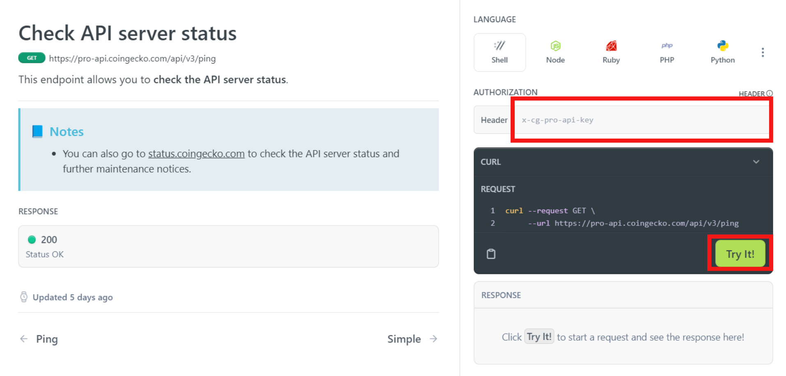Click the REQUEST label in code panel
Viewport: 786px width, 376px height.
tap(498, 189)
